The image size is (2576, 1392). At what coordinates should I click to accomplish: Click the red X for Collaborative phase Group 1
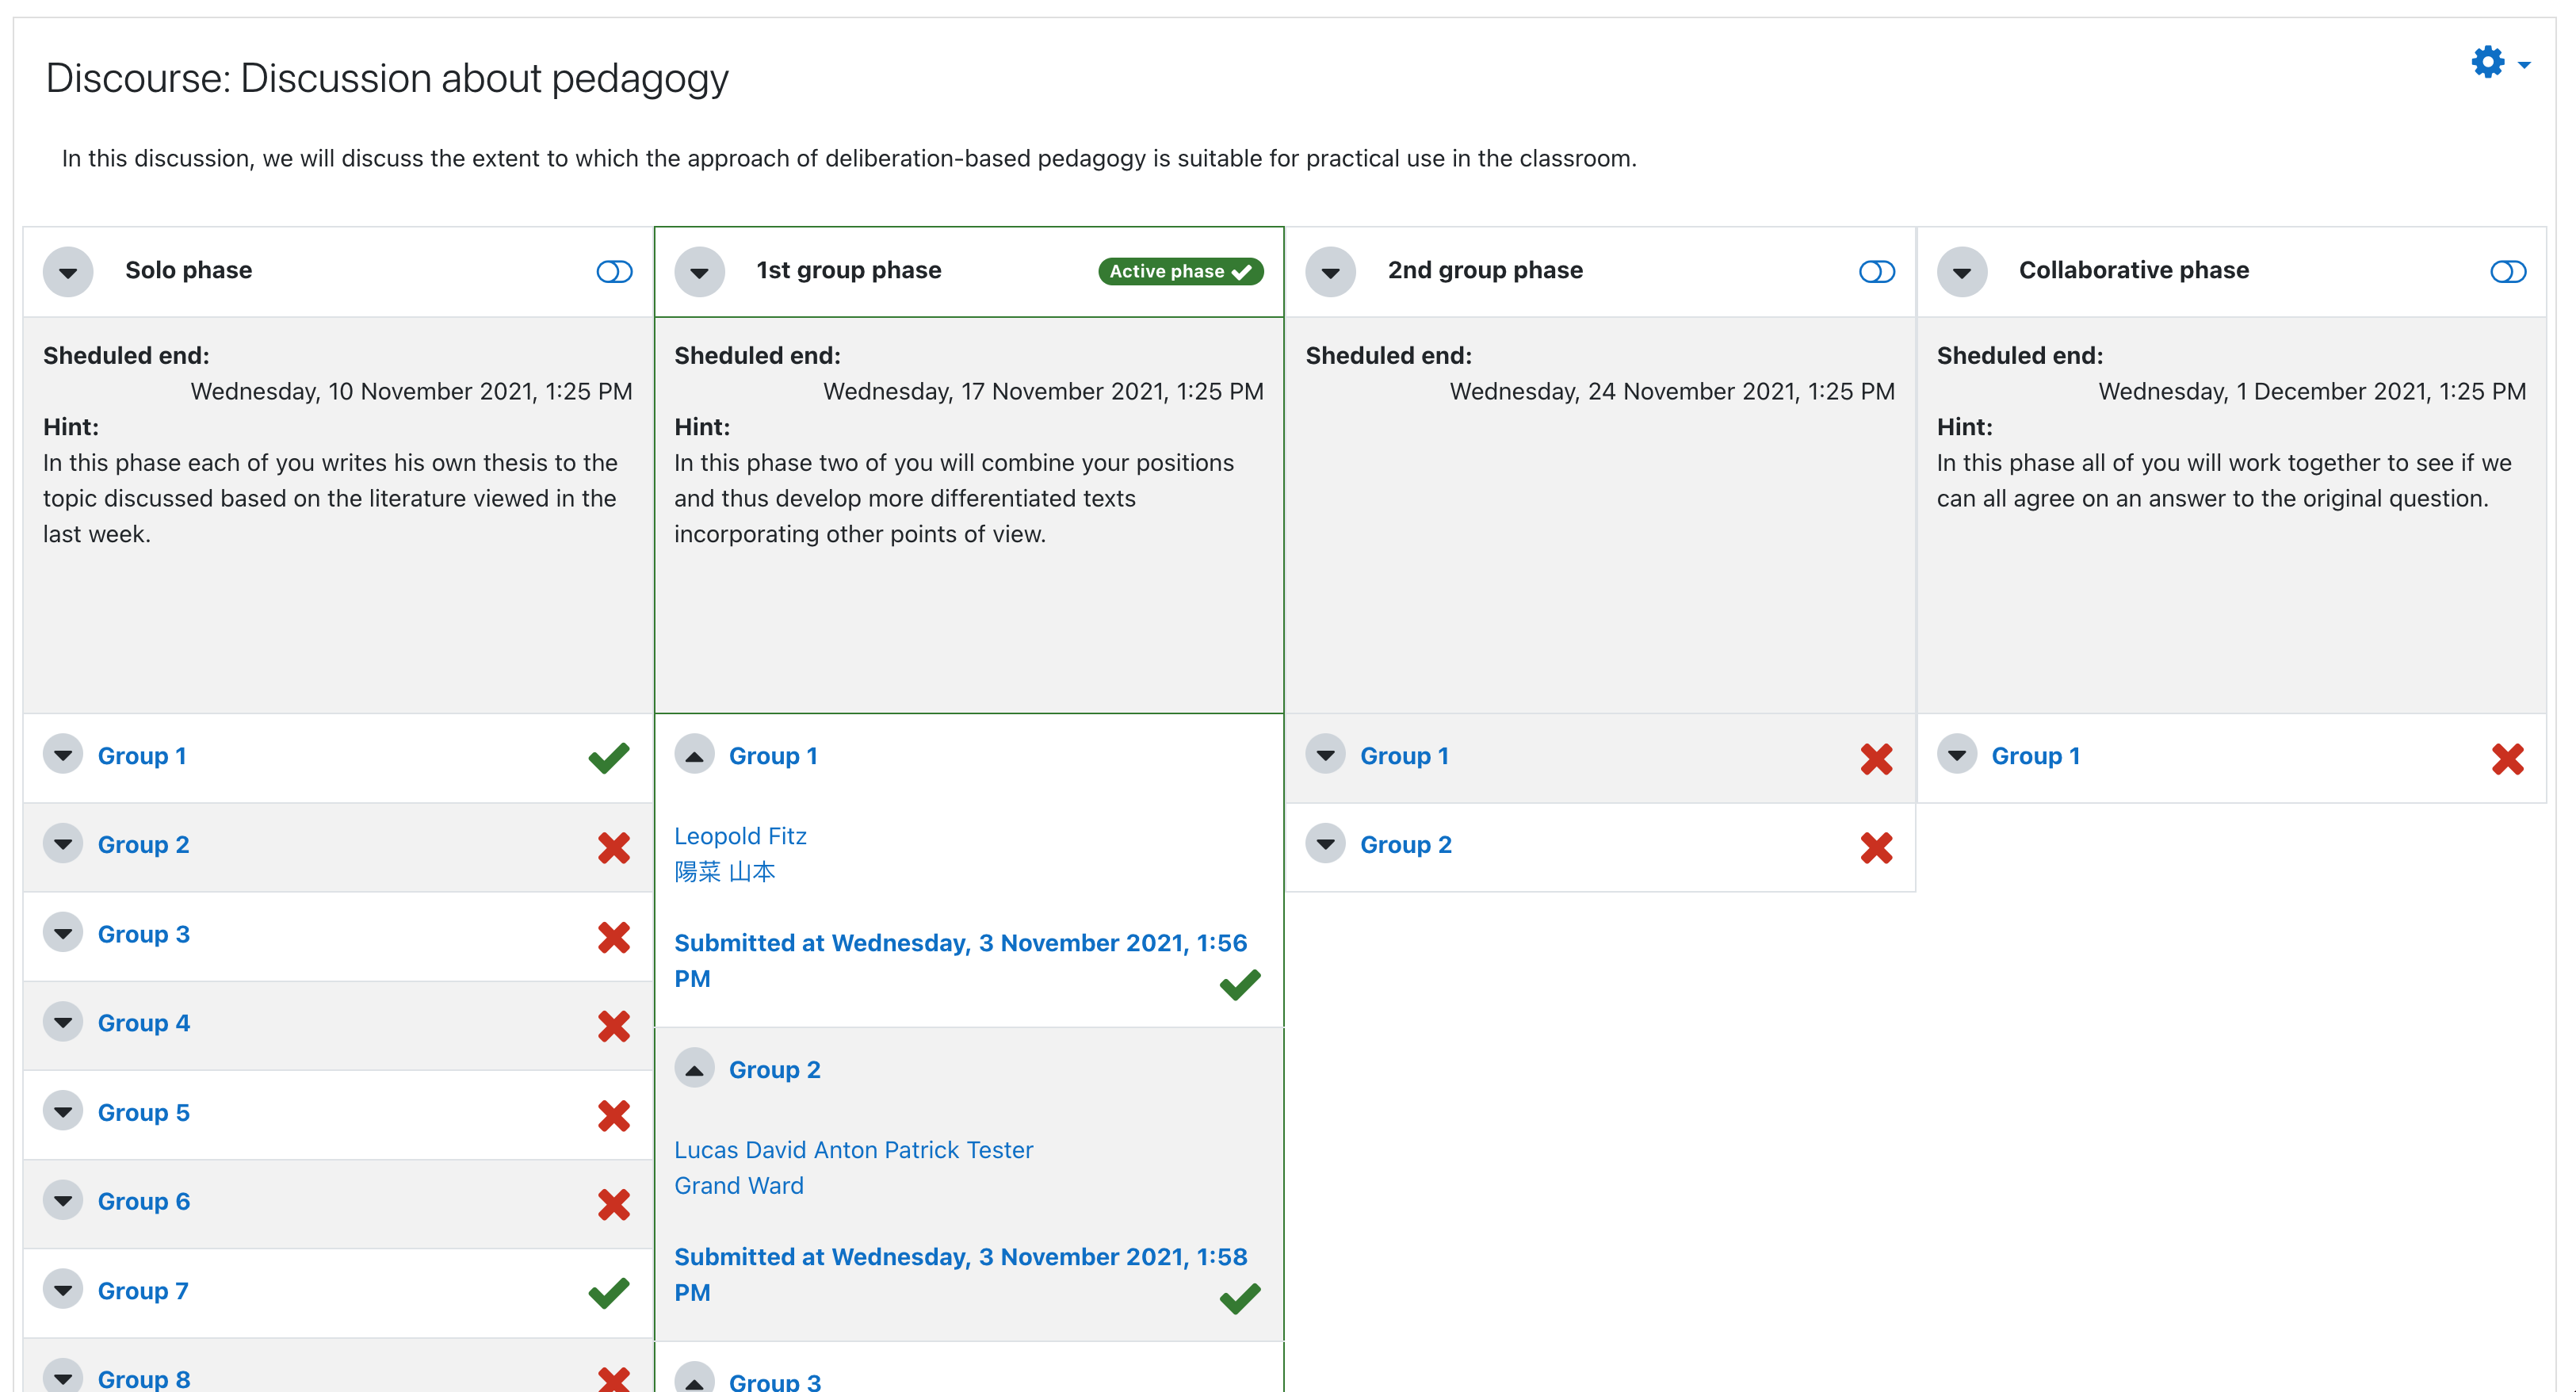(2508, 759)
